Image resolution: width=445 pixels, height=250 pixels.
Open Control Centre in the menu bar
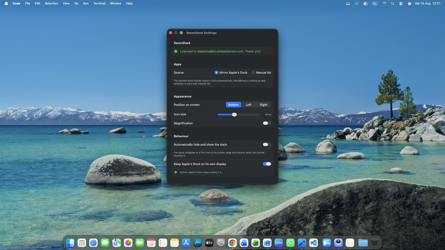tap(401, 3)
